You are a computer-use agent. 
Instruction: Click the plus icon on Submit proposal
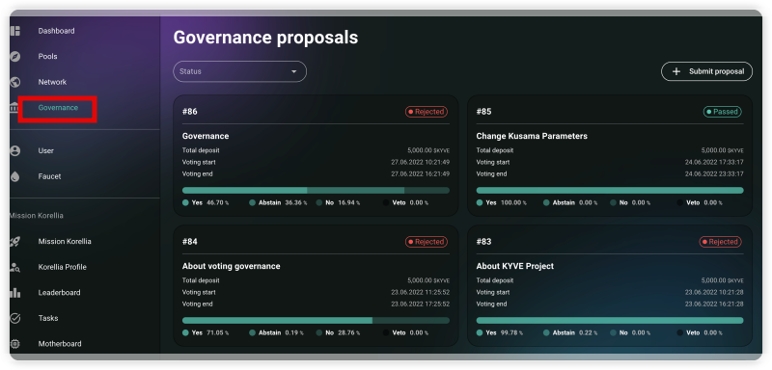tap(676, 71)
